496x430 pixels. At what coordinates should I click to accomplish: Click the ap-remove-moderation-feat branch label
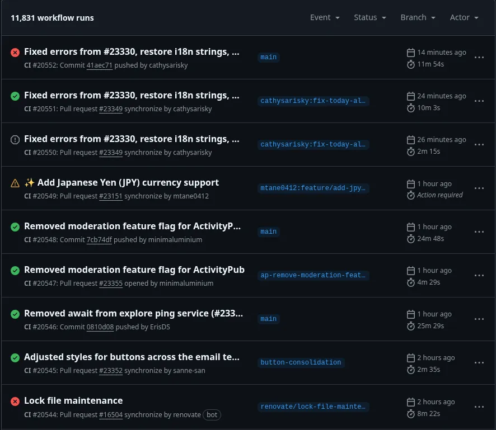coord(313,275)
